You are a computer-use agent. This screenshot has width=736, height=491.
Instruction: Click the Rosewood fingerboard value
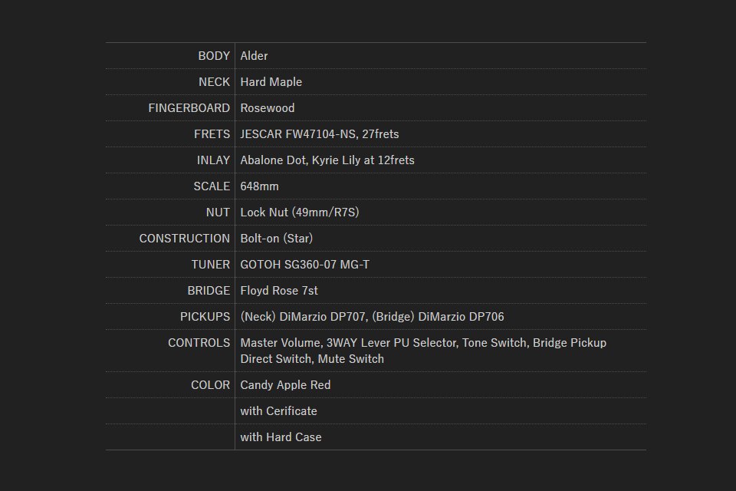(x=267, y=108)
